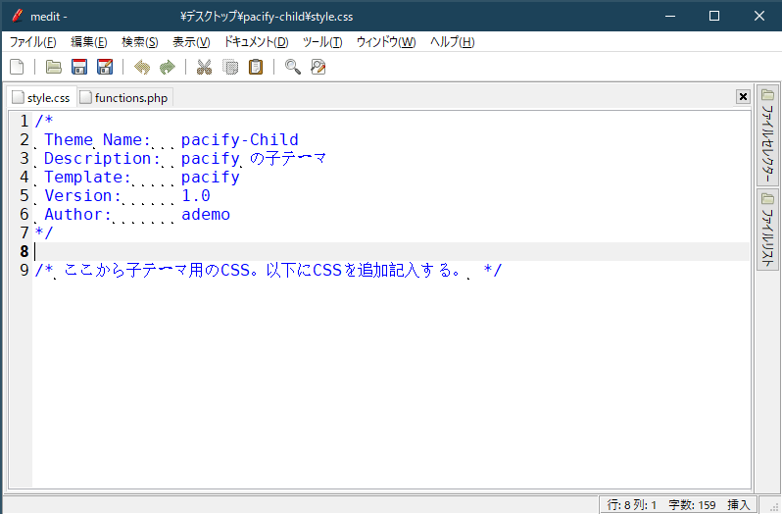Click the medit app icon in the title bar
782x514 pixels.
point(18,16)
